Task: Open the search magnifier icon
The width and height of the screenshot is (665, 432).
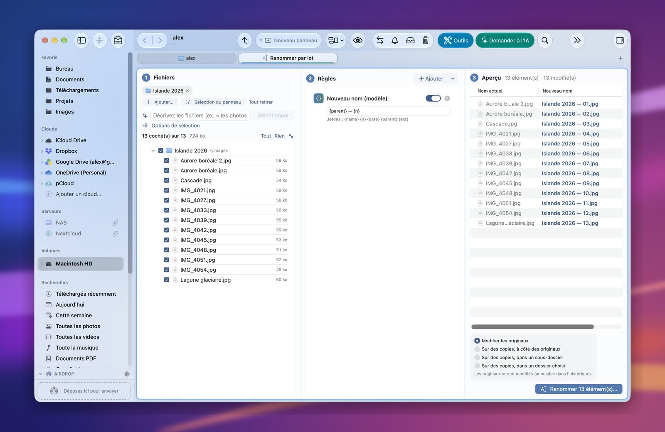Action: [545, 40]
